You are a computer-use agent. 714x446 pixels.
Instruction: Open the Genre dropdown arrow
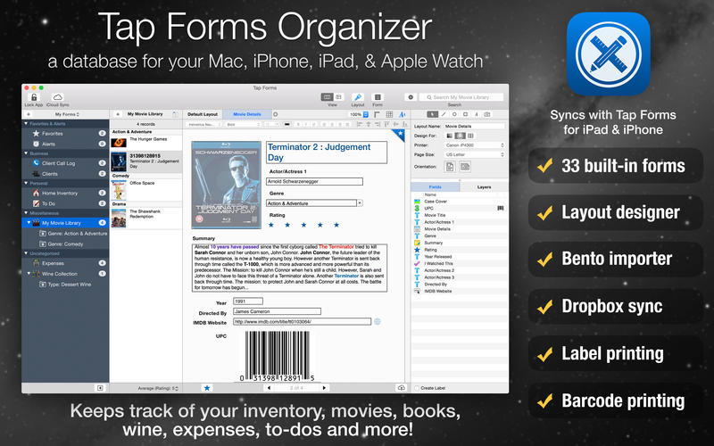[x=359, y=203]
